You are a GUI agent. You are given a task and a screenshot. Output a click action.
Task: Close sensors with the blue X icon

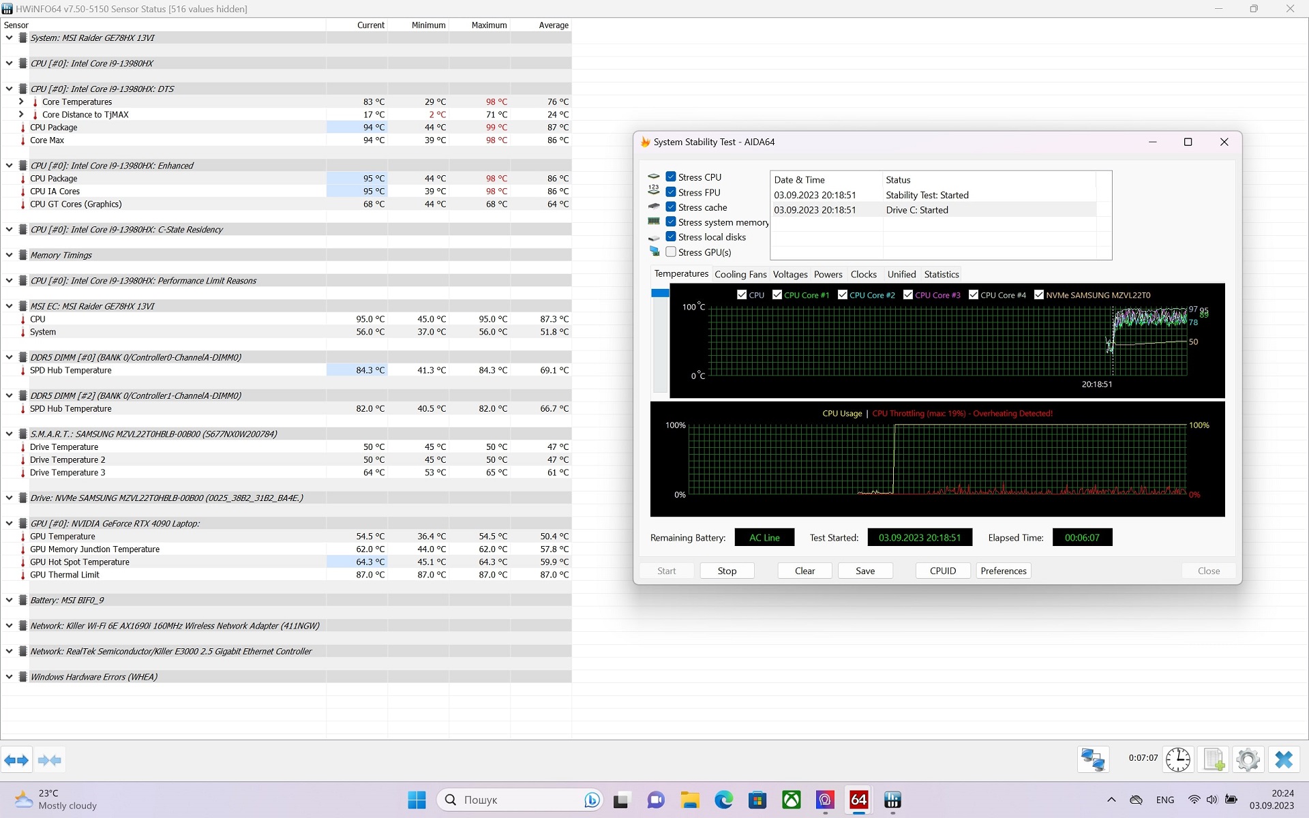(x=1283, y=759)
